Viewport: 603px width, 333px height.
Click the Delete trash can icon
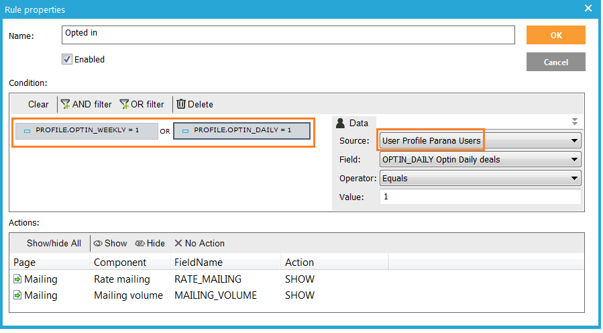(x=181, y=104)
